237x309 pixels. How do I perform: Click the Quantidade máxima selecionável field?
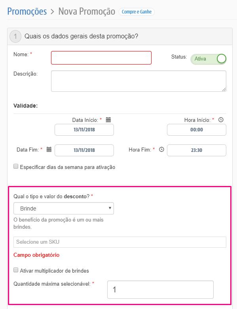[x=160, y=290]
